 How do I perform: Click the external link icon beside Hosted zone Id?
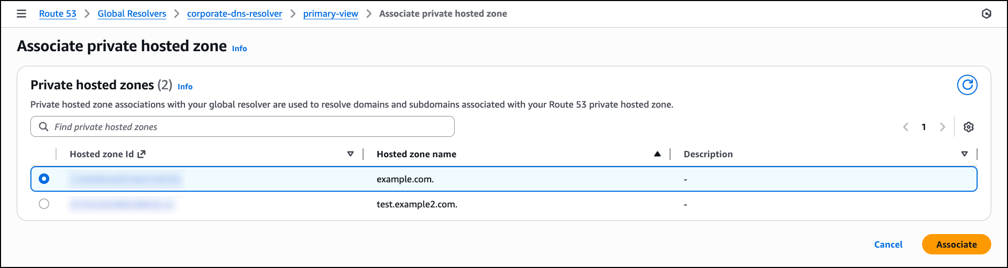click(141, 154)
